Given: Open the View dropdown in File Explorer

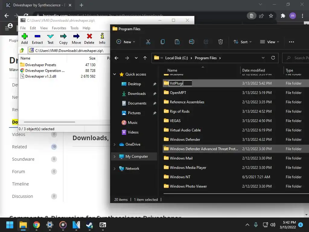Looking at the screenshot, I should [x=269, y=42].
